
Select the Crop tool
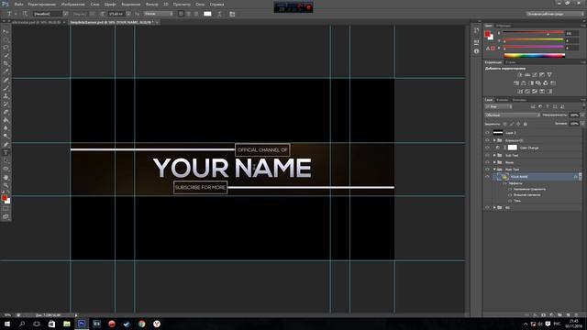coord(6,63)
